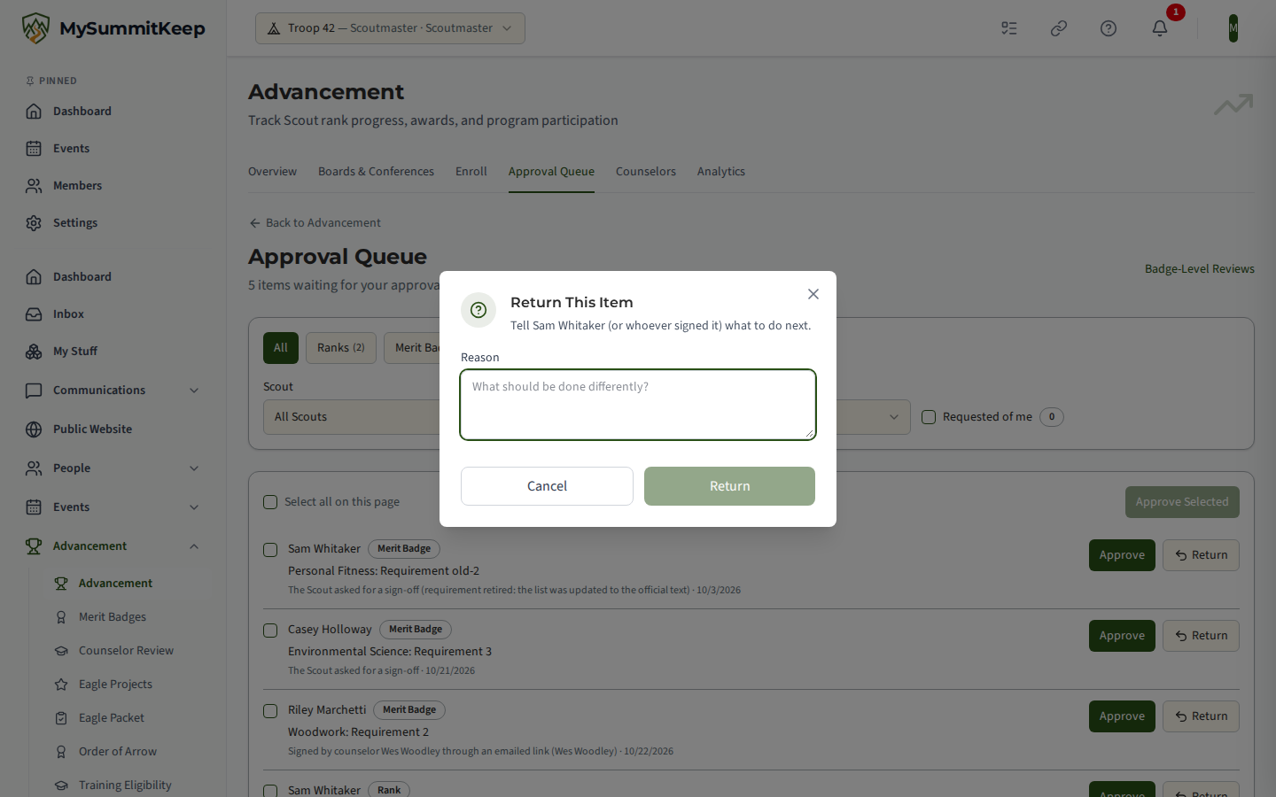
Task: Expand Communications sidebar section
Action: point(113,391)
